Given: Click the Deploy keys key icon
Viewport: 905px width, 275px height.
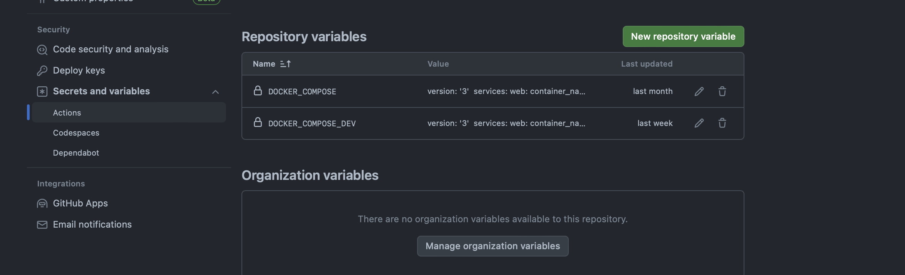Looking at the screenshot, I should coord(42,70).
